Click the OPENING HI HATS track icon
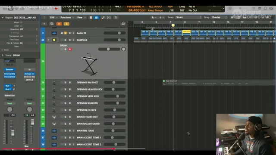Viewport: 276px width, 155px height. tap(54, 110)
